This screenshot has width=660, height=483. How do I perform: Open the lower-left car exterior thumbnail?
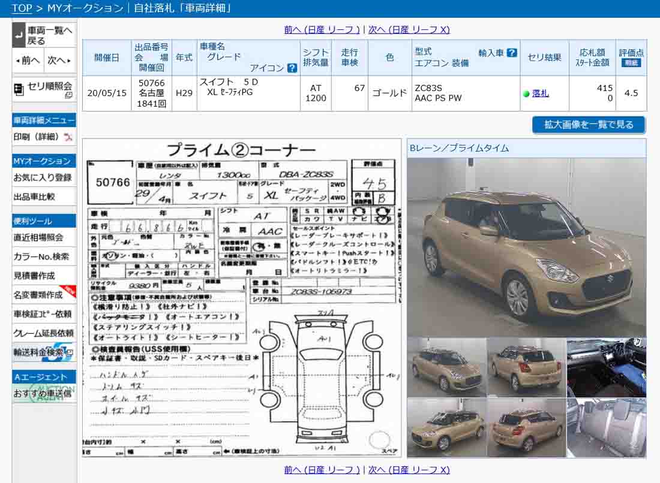(446, 427)
